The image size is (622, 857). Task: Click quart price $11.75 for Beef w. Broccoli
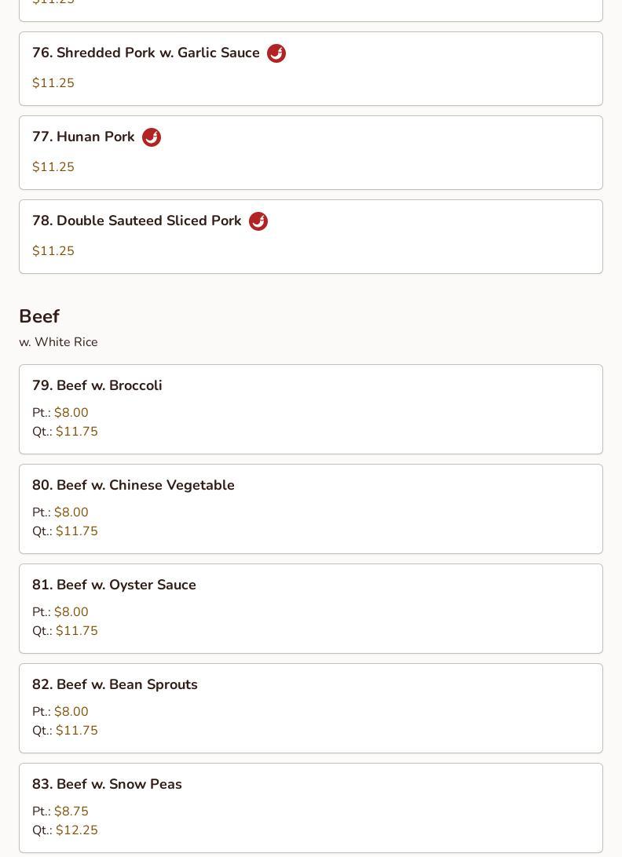tap(76, 432)
